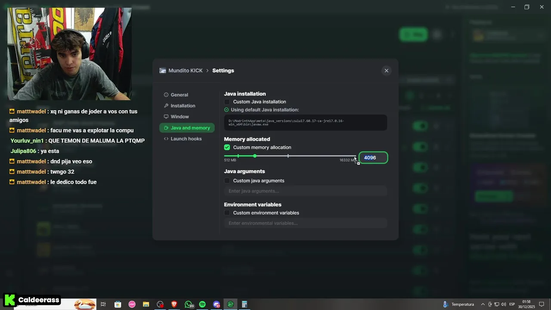Close the Settings dialog with the X

point(386,71)
